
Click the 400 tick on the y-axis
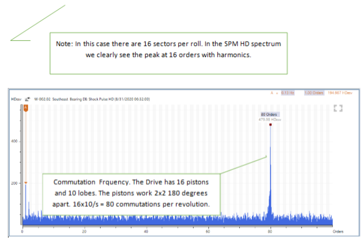coord(15,141)
